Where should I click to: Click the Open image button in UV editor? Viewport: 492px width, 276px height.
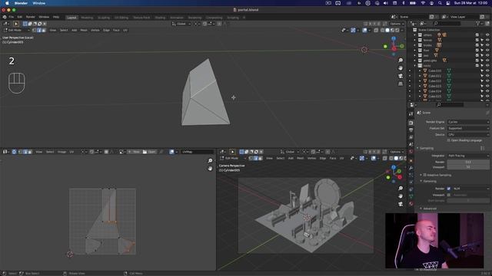[x=149, y=152]
